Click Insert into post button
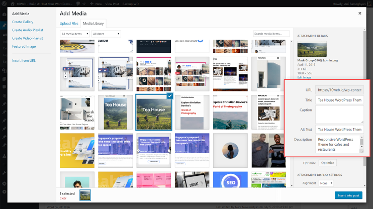 348,195
